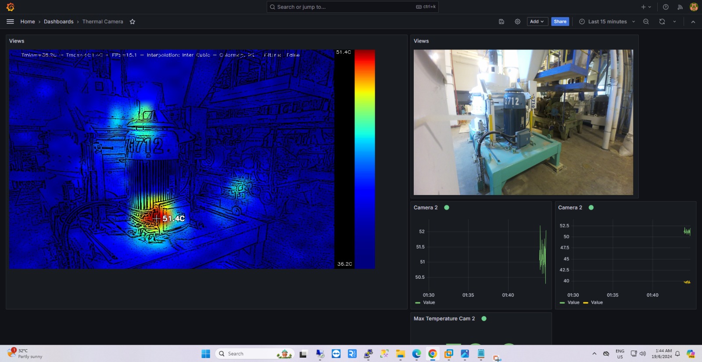Viewport: 702px width, 362px height.
Task: Open the Last 15 minutes time picker
Action: pos(607,21)
